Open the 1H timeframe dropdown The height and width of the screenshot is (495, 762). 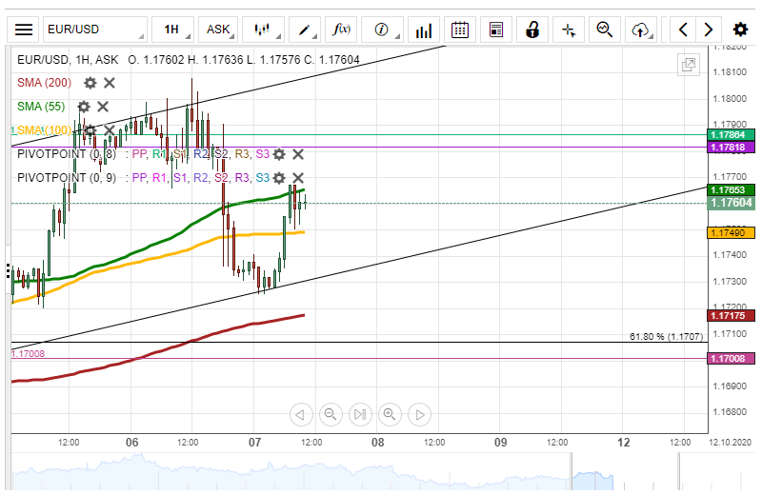click(x=172, y=30)
